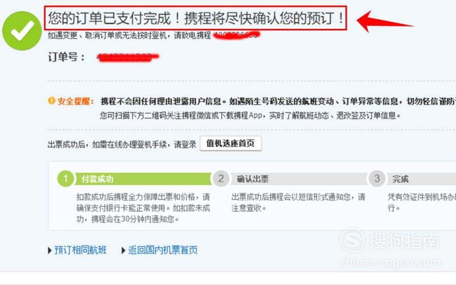456x285 pixels.
Task: Click the step 3 number circle
Action: click(x=377, y=178)
